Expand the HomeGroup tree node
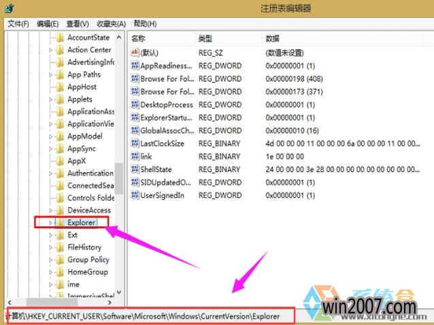Image resolution: width=434 pixels, height=325 pixels. tap(50, 272)
